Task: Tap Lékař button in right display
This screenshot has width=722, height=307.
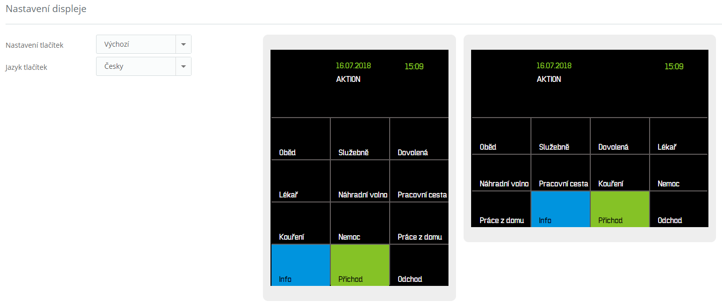Action: 678,136
